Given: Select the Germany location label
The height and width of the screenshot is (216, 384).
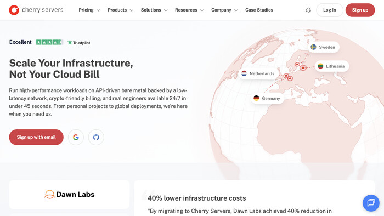Looking at the screenshot, I should 268,98.
